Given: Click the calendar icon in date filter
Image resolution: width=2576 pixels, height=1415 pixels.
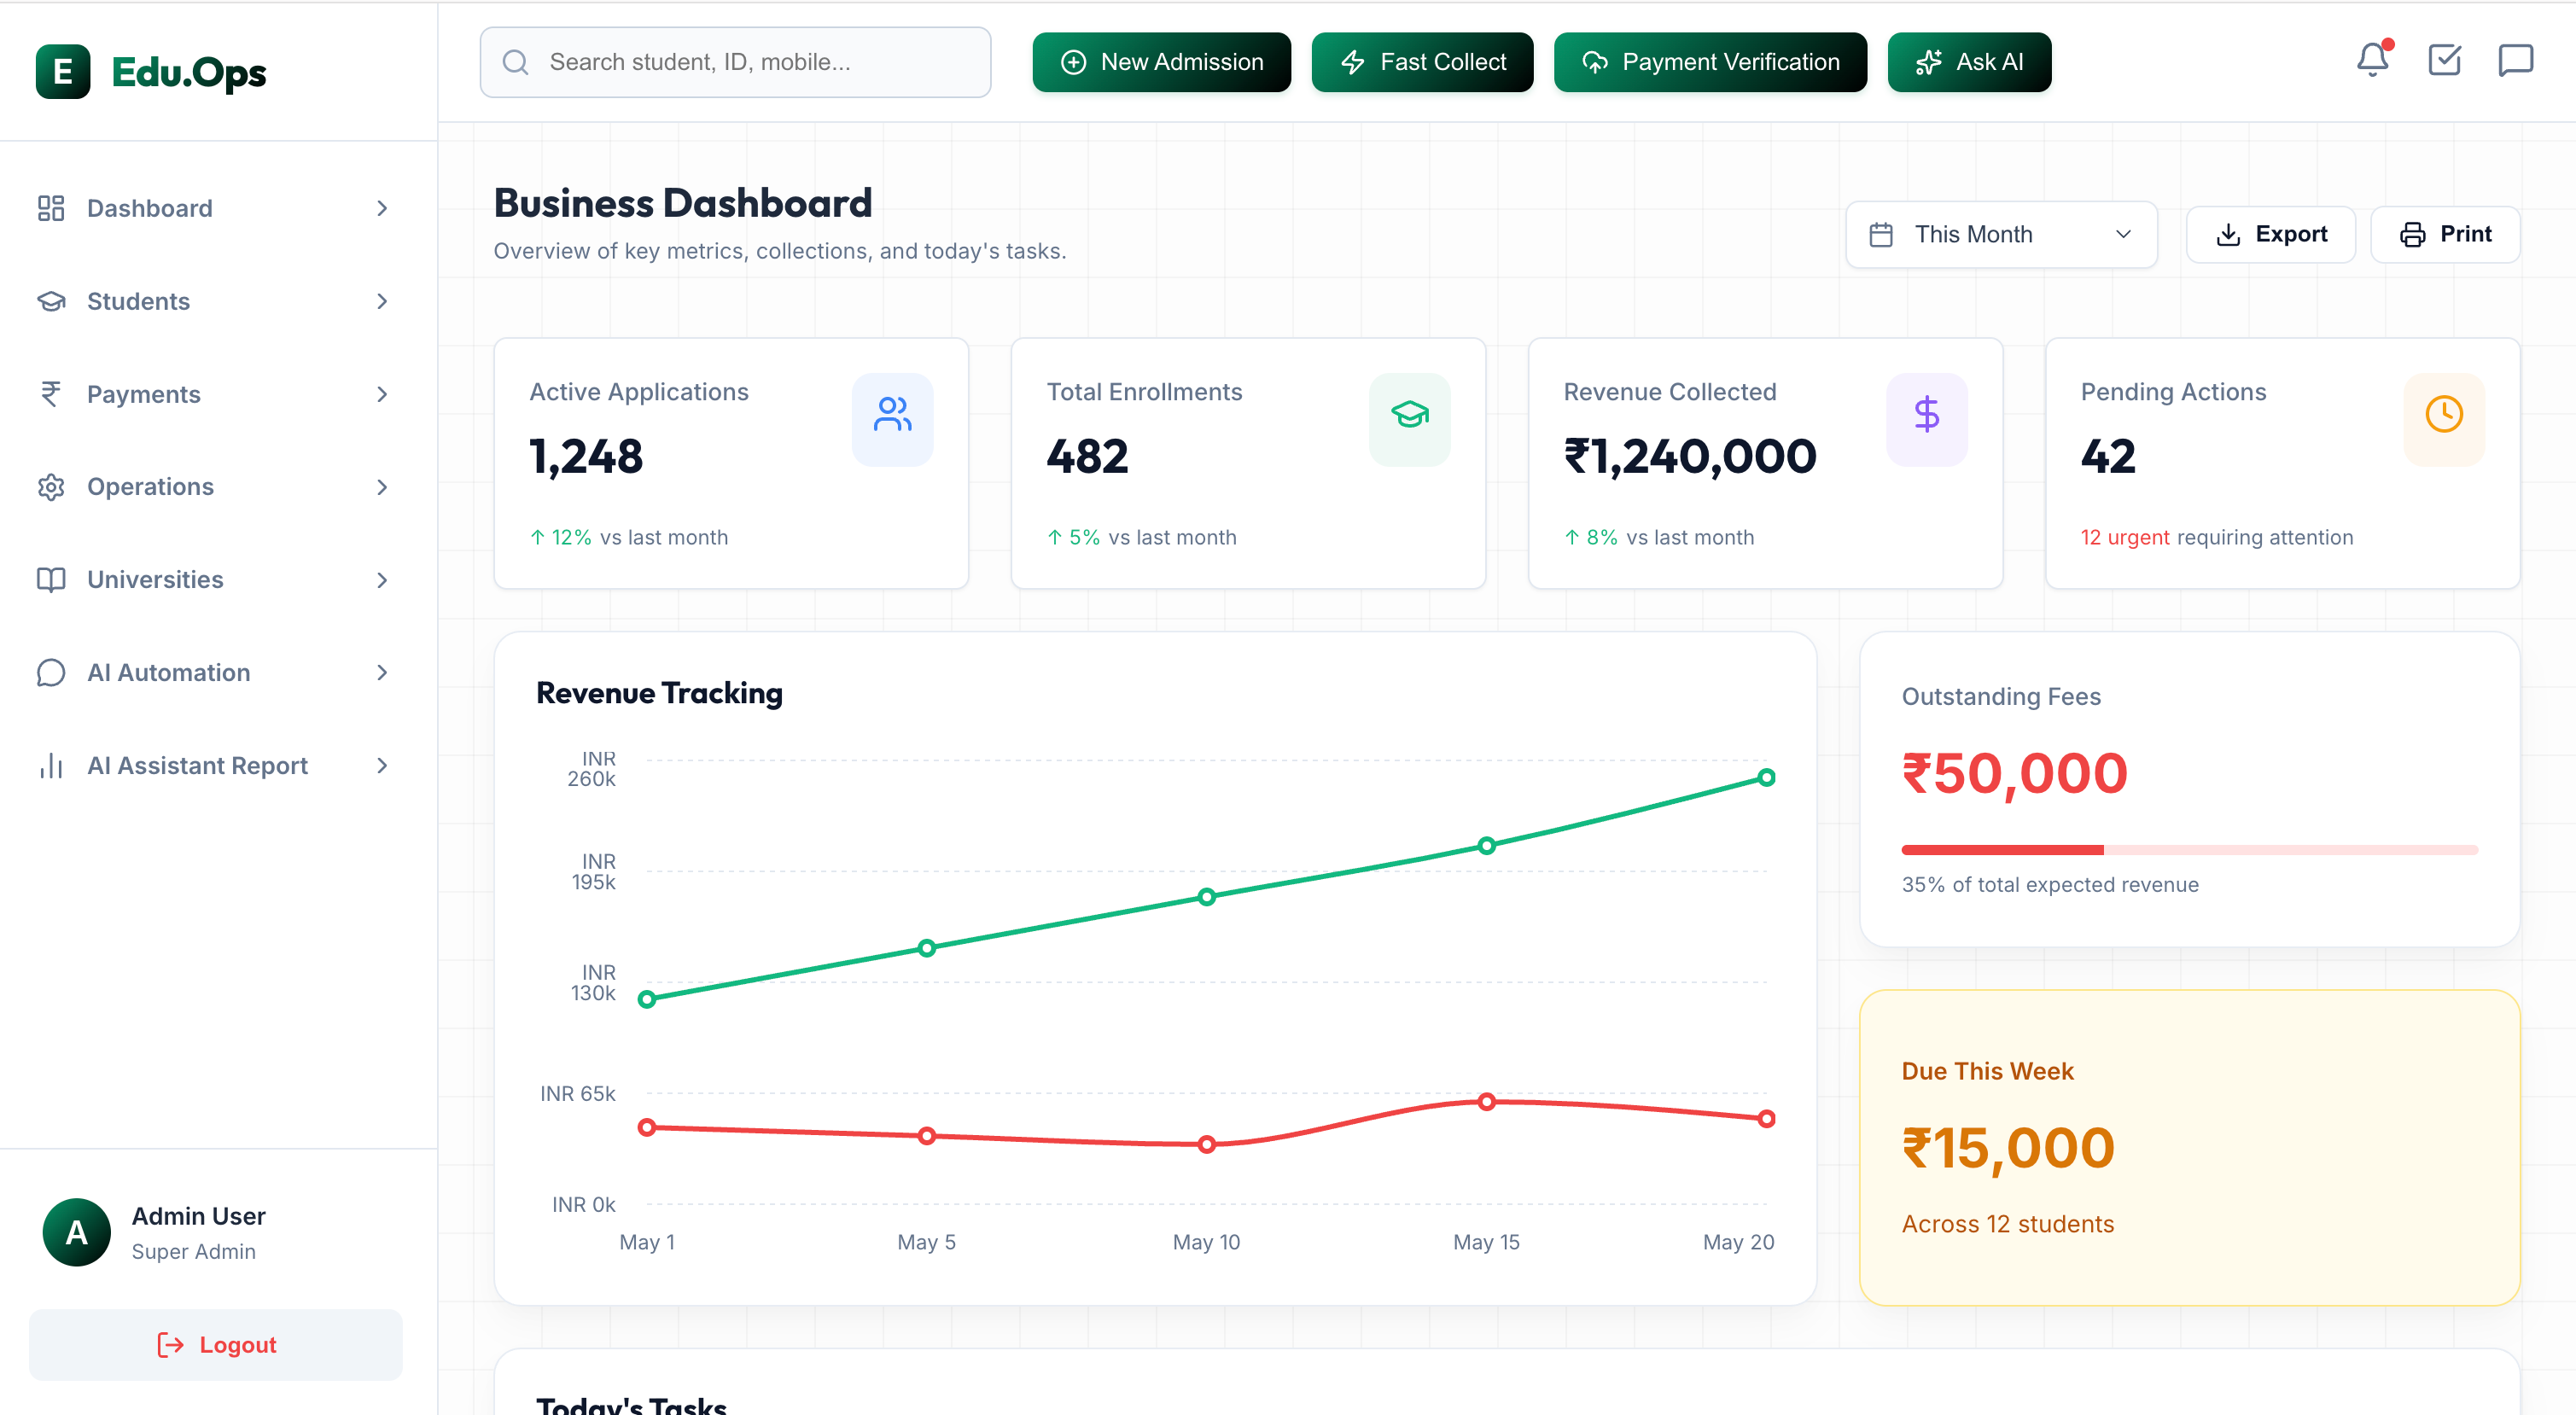Looking at the screenshot, I should pos(1881,234).
